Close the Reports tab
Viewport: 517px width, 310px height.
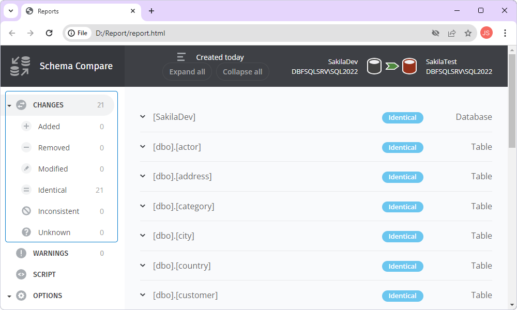133,11
